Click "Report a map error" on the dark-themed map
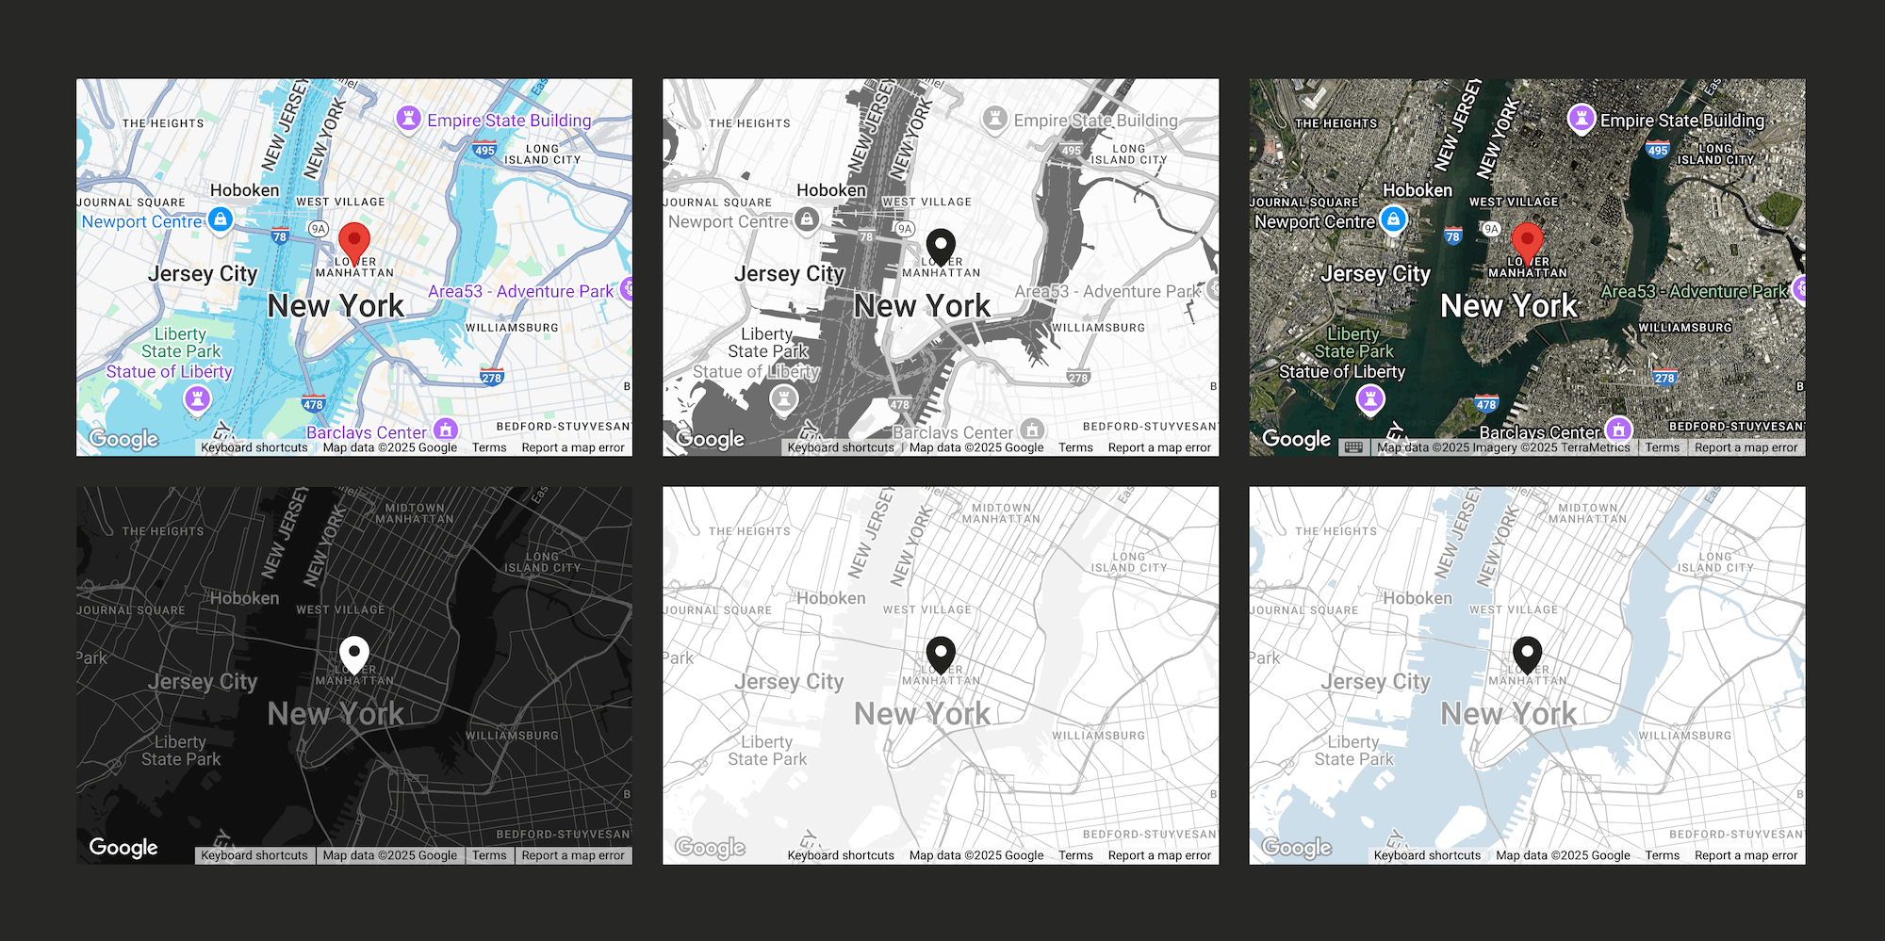This screenshot has width=1885, height=941. pyautogui.click(x=574, y=855)
